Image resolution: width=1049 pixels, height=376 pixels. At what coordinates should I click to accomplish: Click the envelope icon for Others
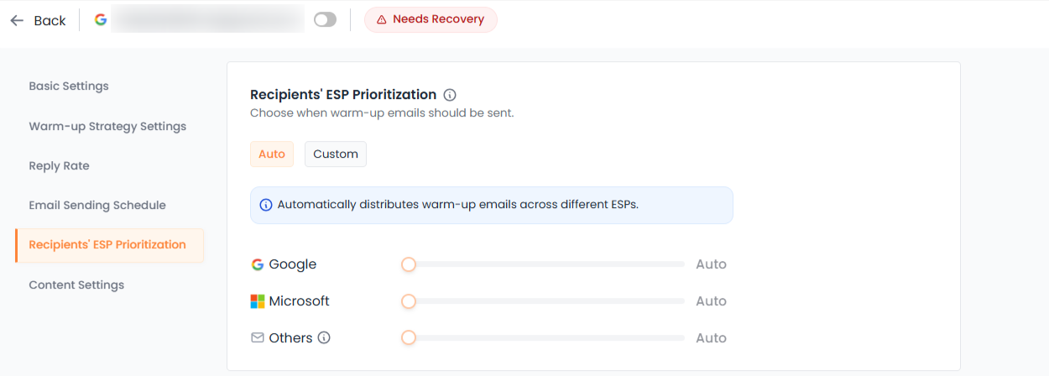tap(258, 338)
